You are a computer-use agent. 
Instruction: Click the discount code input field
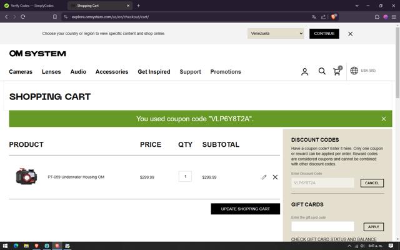322,183
